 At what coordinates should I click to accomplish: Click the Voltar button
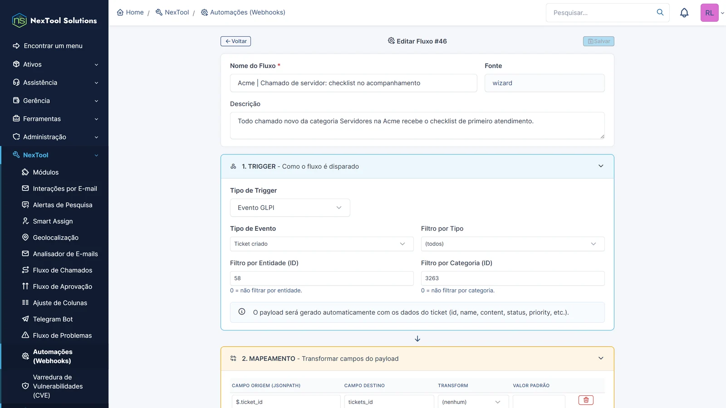point(235,41)
